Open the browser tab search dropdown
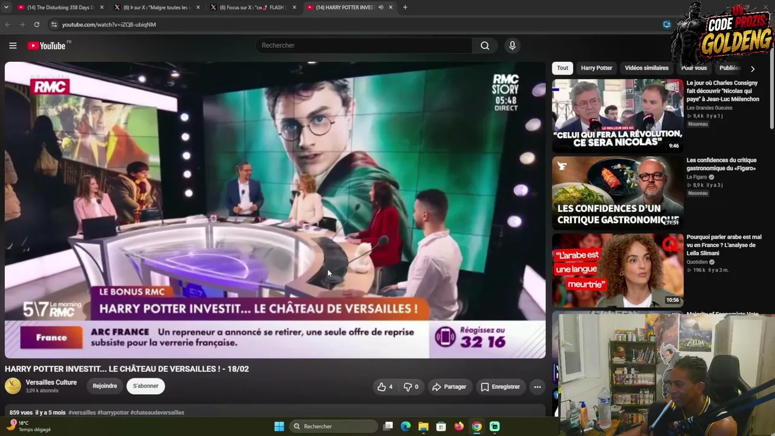The width and height of the screenshot is (775, 436). click(x=7, y=7)
